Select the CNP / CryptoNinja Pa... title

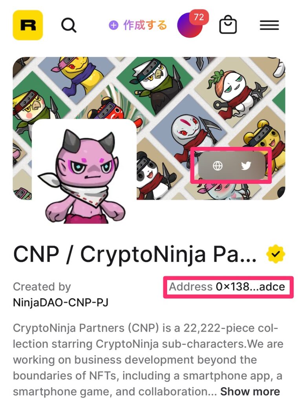[x=135, y=254]
